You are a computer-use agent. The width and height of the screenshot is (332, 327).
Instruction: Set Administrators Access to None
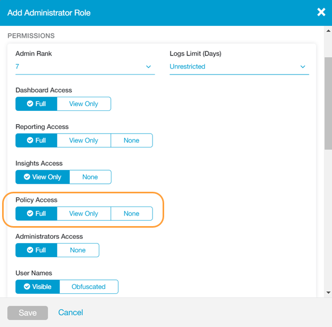78,250
